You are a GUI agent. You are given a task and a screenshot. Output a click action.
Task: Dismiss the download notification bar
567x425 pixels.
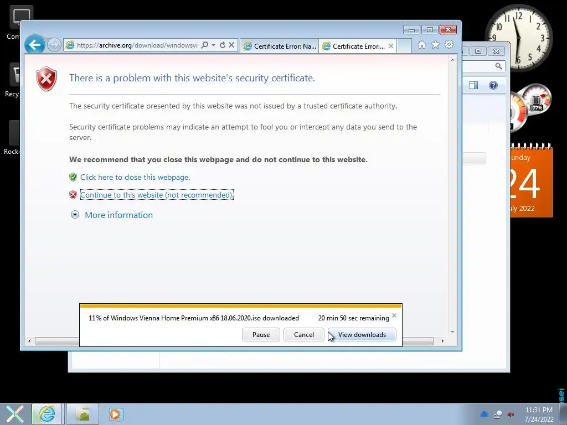[x=394, y=315]
